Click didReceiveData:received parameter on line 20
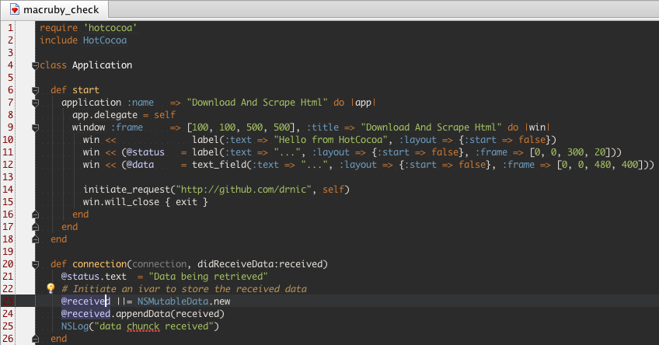The height and width of the screenshot is (345, 659). click(x=260, y=264)
